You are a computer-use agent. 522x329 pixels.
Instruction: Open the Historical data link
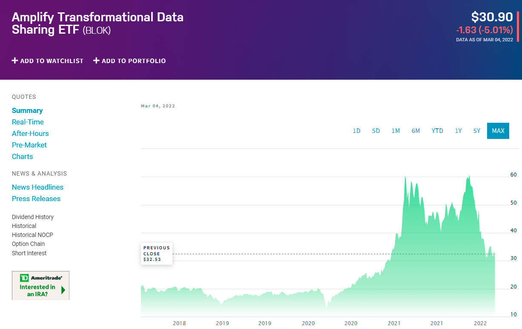pos(24,226)
